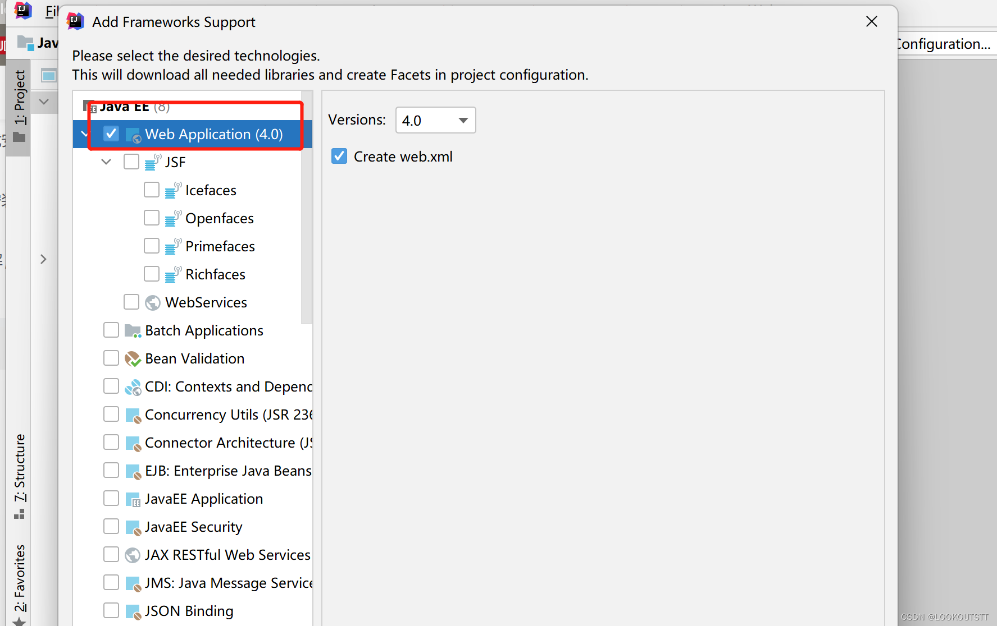Click the IntelliJ icon in dialog title
This screenshot has height=626, width=997.
point(75,21)
